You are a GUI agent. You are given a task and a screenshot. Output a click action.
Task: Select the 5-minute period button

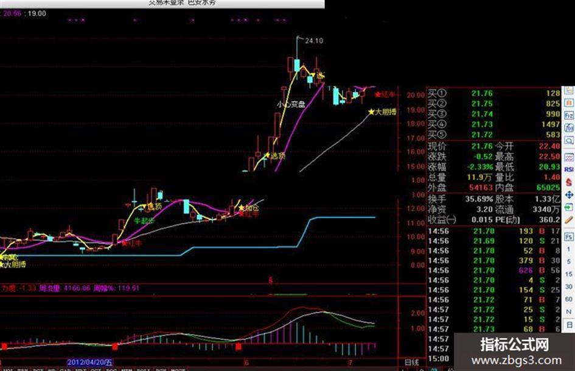point(569,261)
